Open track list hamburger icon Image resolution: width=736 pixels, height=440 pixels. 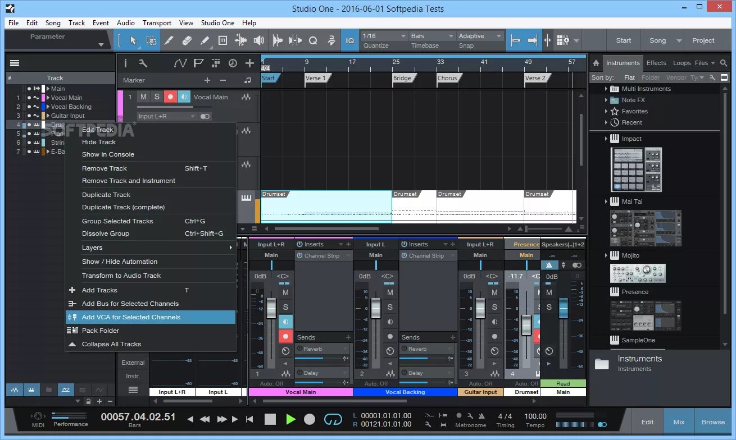click(x=15, y=63)
